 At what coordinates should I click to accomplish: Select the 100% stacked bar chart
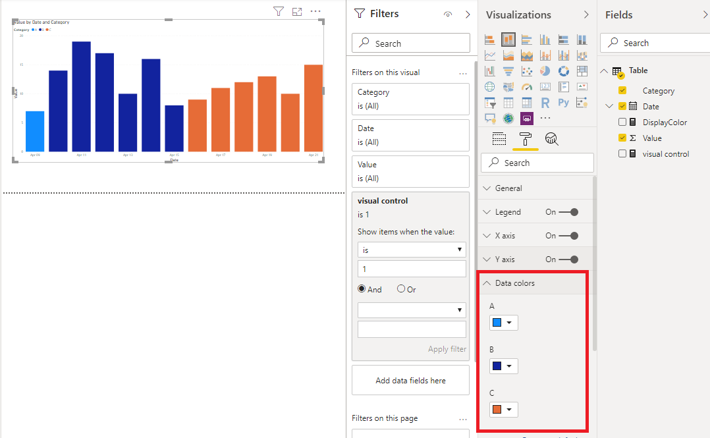563,40
